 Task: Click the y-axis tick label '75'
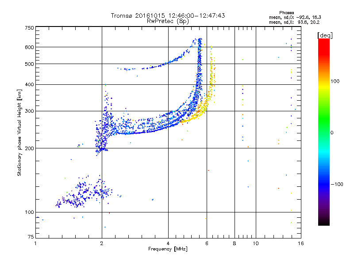click(31, 237)
